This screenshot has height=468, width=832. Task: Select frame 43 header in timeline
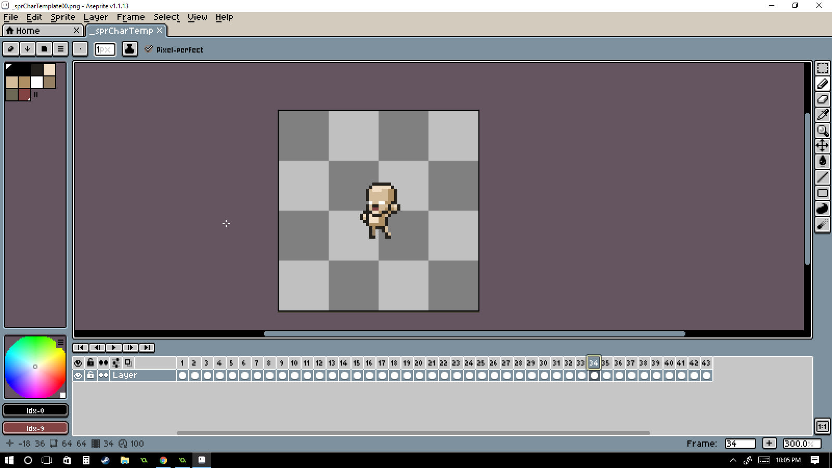(x=706, y=363)
